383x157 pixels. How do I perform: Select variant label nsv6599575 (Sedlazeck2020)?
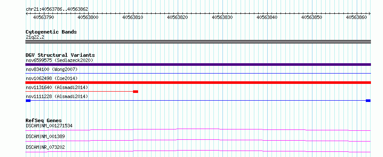coord(59,60)
